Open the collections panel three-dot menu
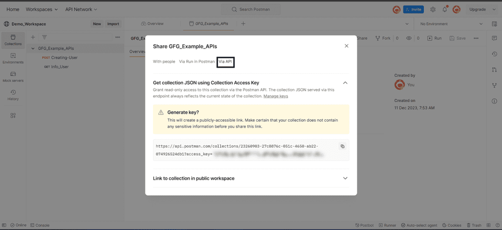The height and width of the screenshot is (230, 502). tap(118, 37)
